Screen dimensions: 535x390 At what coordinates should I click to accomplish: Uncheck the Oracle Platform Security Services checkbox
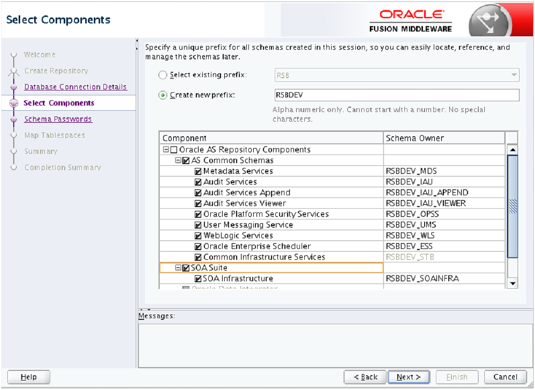point(198,214)
